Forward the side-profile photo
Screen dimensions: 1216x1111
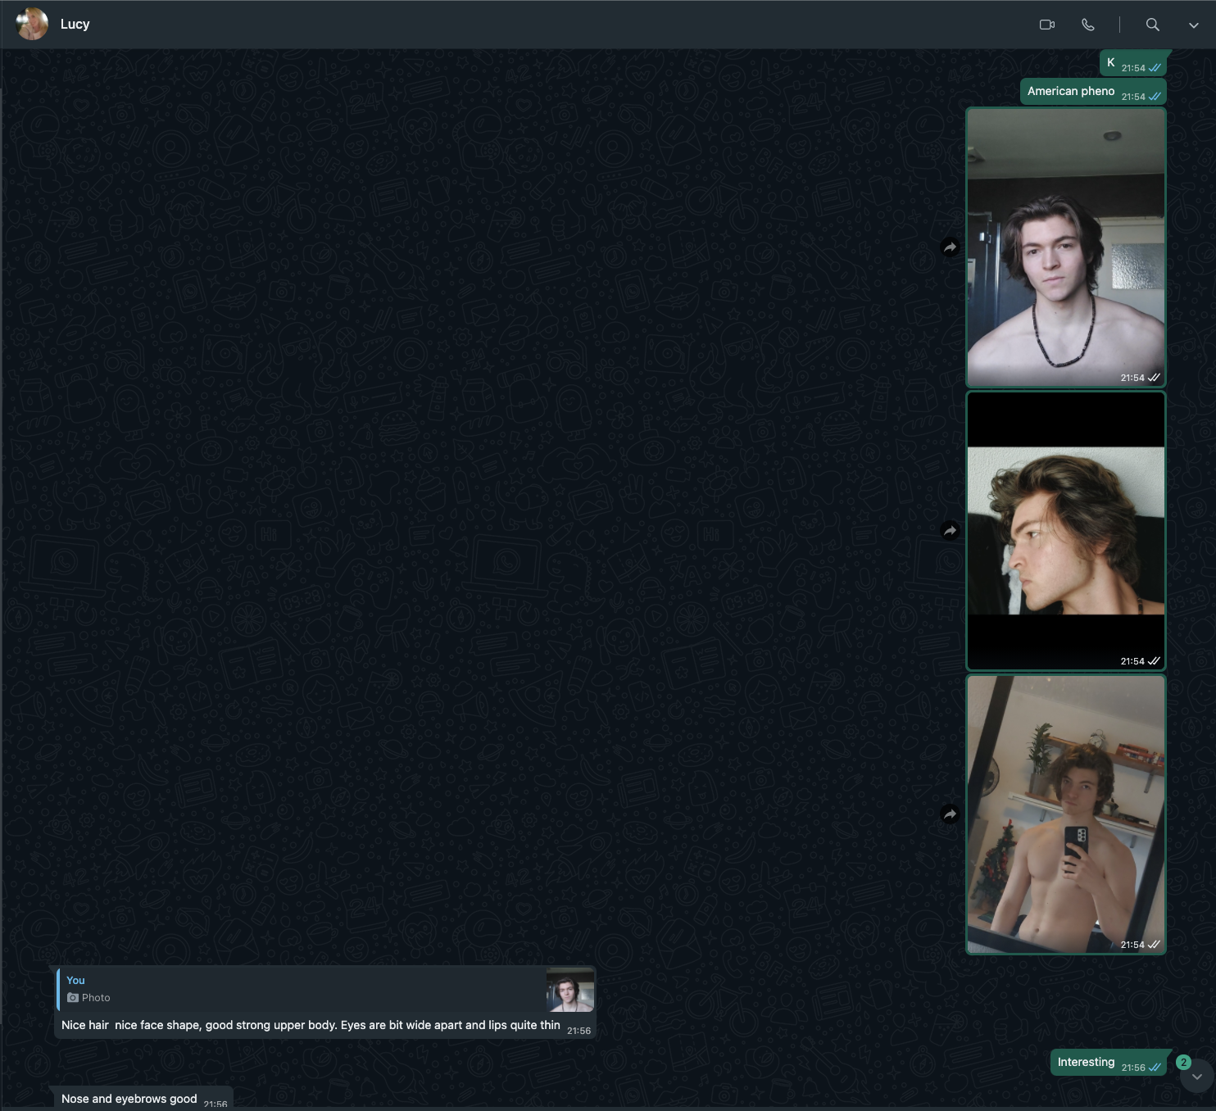pos(950,531)
